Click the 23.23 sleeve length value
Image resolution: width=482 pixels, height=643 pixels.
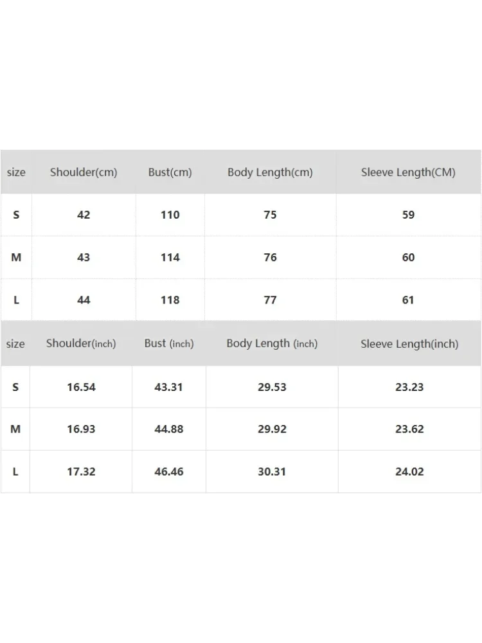tap(409, 387)
